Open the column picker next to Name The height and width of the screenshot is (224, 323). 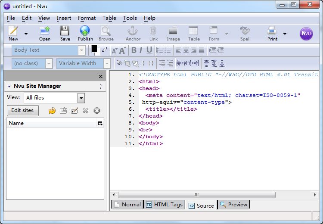pos(100,123)
